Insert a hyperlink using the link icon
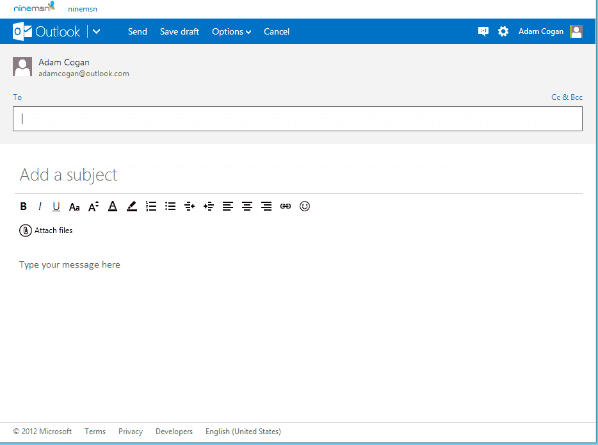Image resolution: width=598 pixels, height=445 pixels. [286, 206]
